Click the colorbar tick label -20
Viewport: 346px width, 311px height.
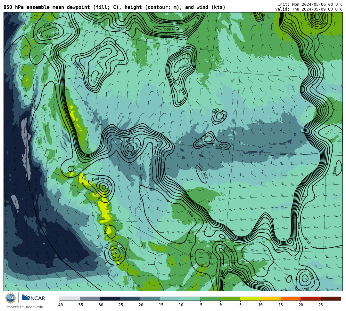pyautogui.click(x=140, y=305)
